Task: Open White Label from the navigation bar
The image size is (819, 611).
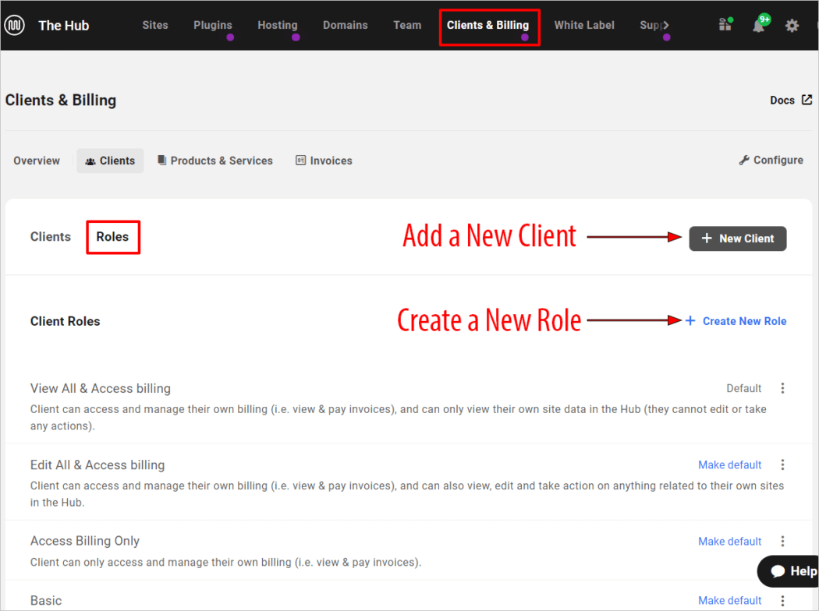Action: tap(584, 24)
